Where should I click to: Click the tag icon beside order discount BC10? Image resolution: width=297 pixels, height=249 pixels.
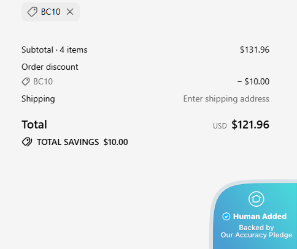(x=26, y=81)
